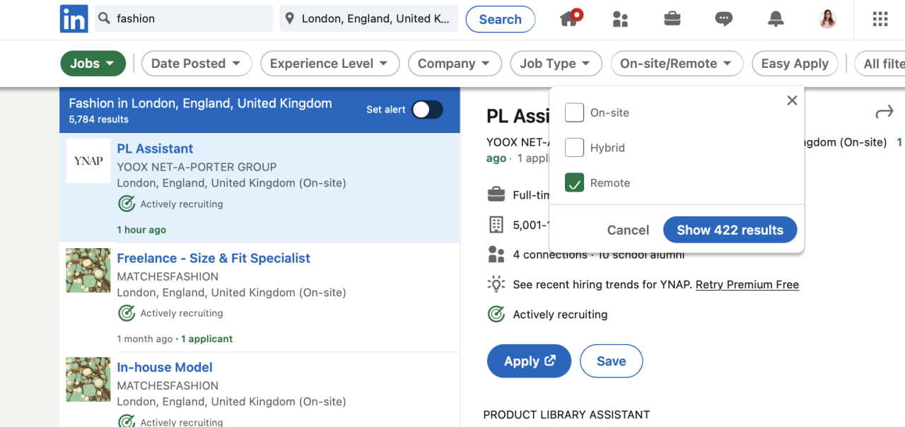Click the Search button

point(501,19)
